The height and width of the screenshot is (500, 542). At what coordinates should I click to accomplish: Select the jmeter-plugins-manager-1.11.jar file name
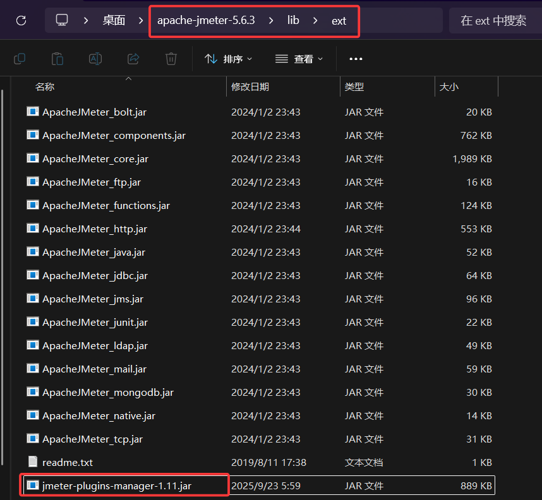[117, 486]
